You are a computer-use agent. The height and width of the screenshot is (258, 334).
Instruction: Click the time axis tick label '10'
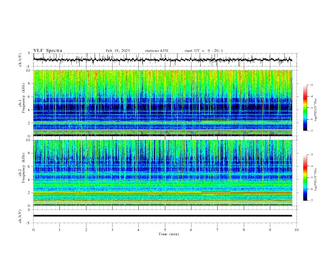tap(296, 230)
